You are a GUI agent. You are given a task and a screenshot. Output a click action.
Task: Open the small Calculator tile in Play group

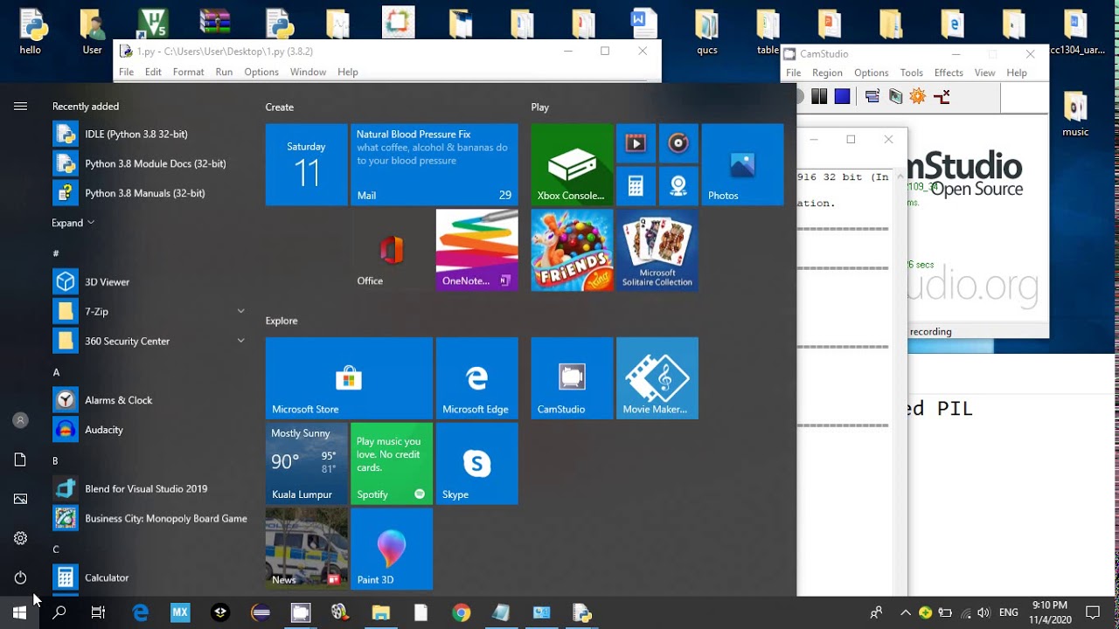(x=636, y=186)
